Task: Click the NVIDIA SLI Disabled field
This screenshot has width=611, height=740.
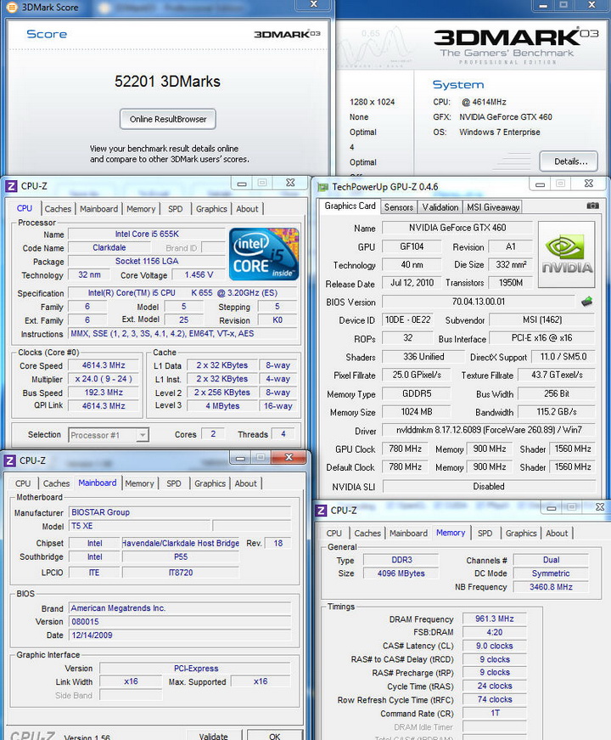Action: coord(489,486)
